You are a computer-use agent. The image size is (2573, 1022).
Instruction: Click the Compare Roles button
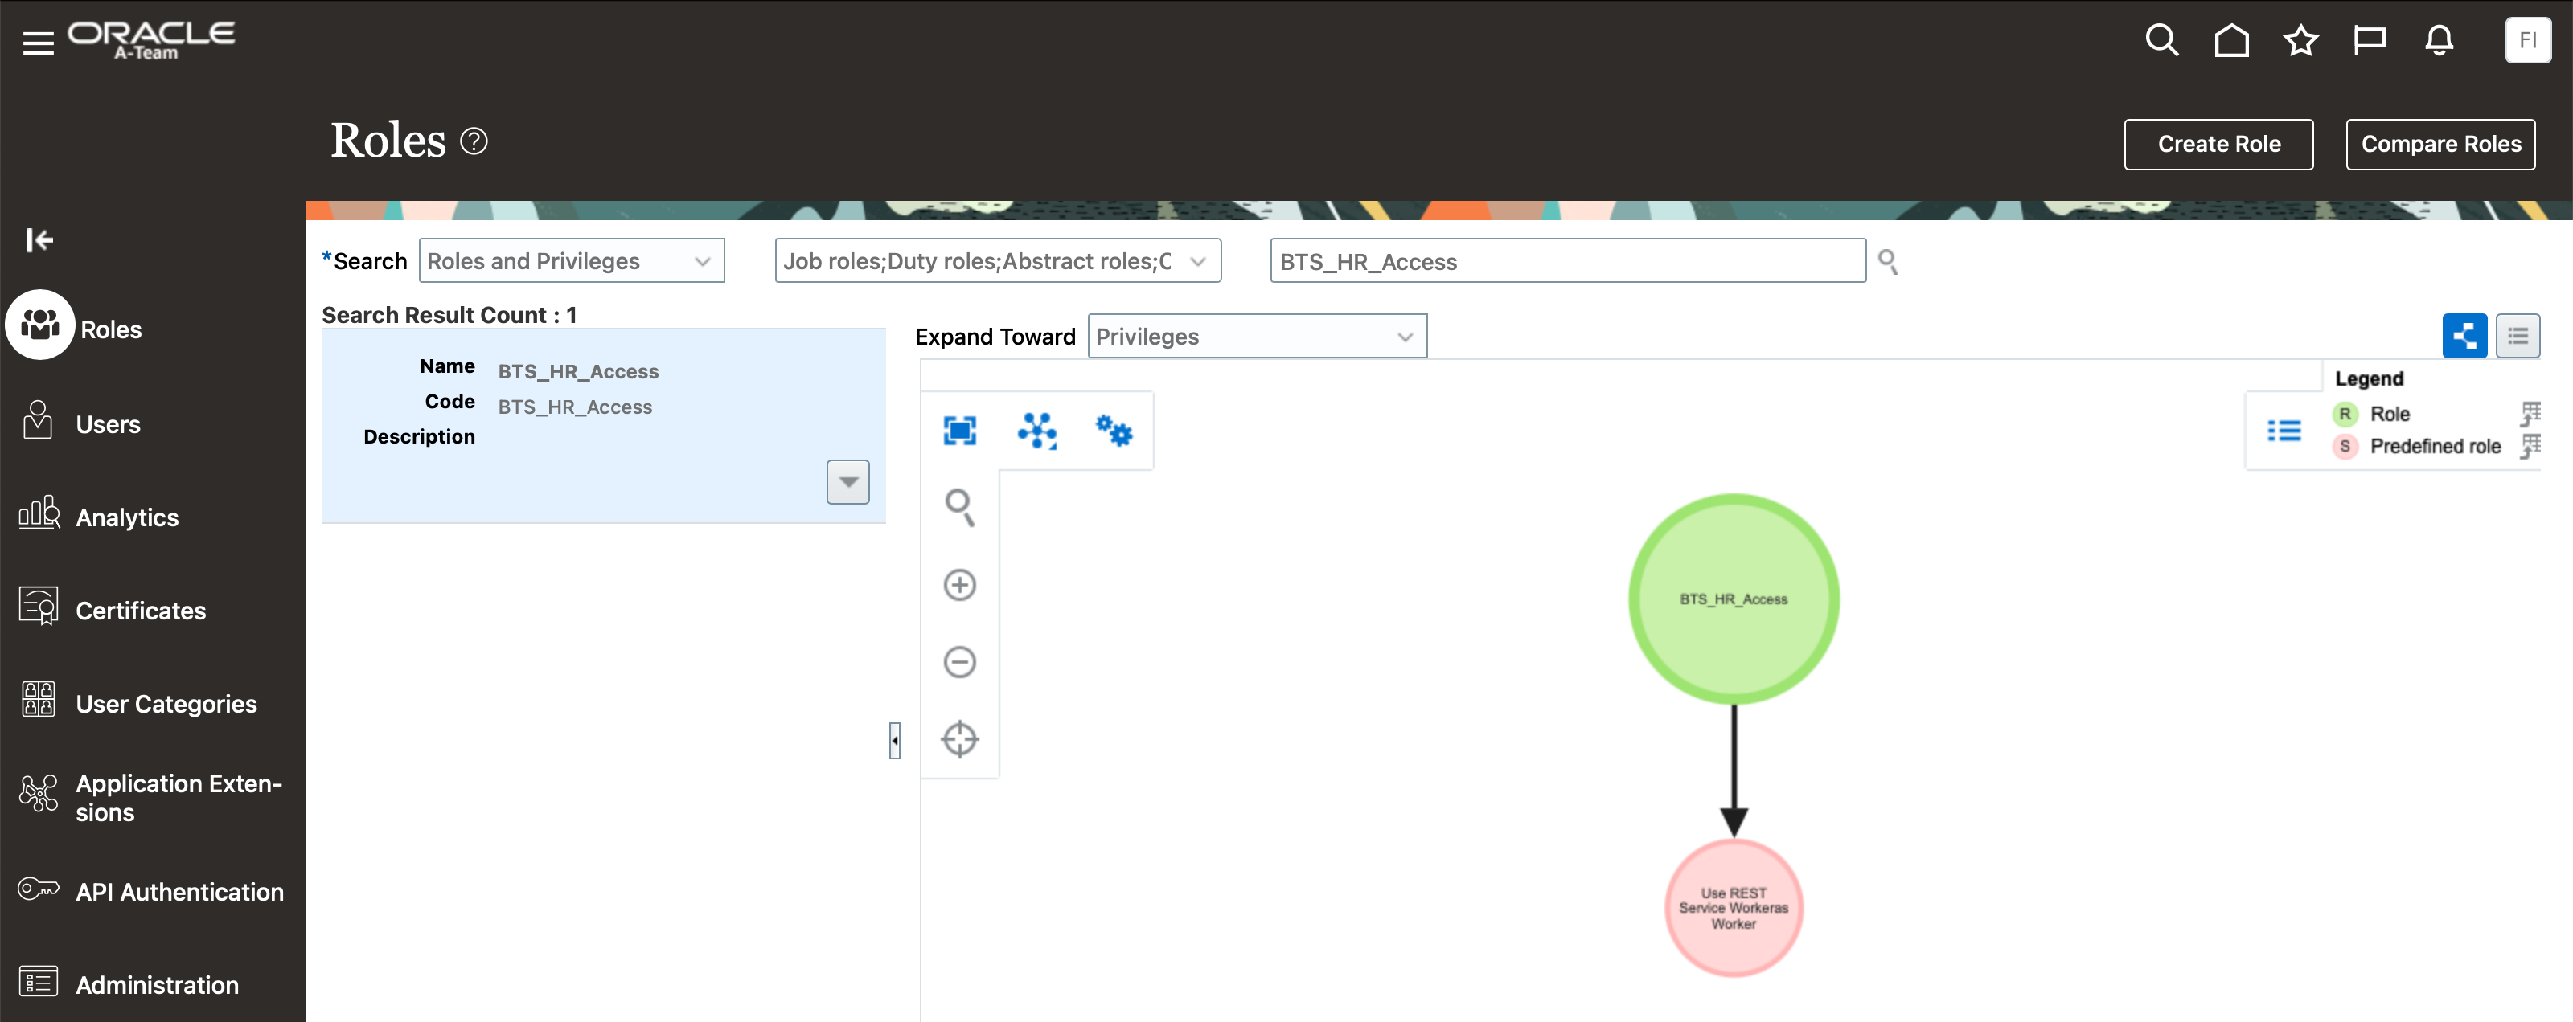[x=2440, y=144]
